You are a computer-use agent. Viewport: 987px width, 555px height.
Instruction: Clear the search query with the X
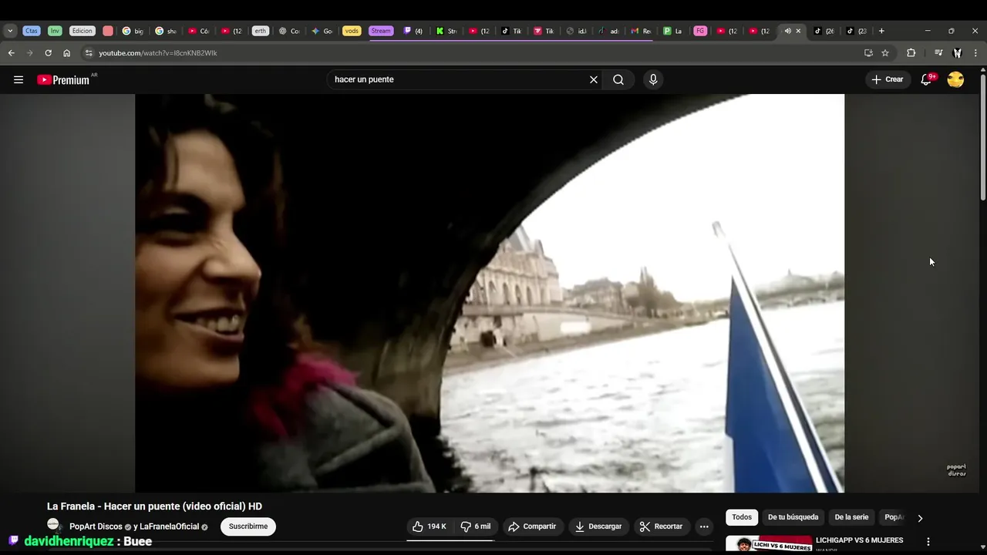pyautogui.click(x=594, y=79)
